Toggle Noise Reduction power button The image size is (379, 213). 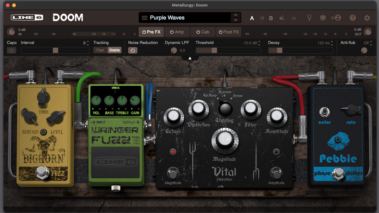pos(133,50)
